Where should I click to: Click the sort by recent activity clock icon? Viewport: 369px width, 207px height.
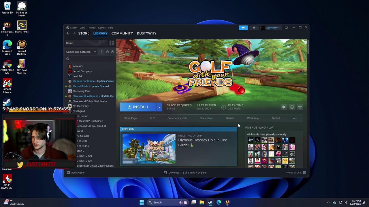pos(107,52)
